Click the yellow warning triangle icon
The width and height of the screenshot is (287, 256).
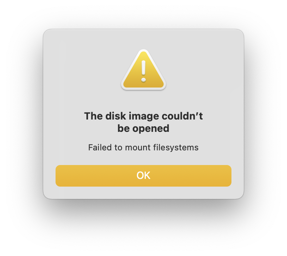click(143, 70)
